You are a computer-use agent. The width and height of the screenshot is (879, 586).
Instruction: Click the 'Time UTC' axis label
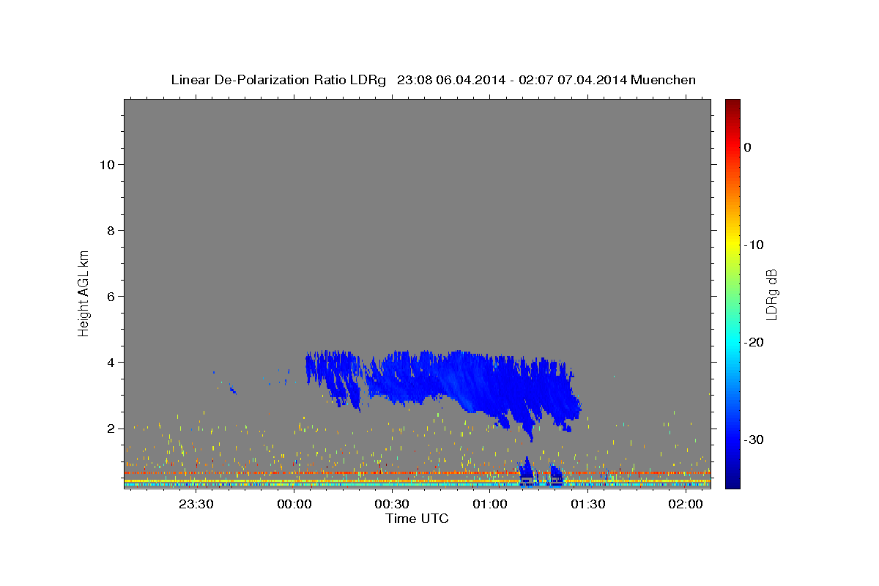417,519
